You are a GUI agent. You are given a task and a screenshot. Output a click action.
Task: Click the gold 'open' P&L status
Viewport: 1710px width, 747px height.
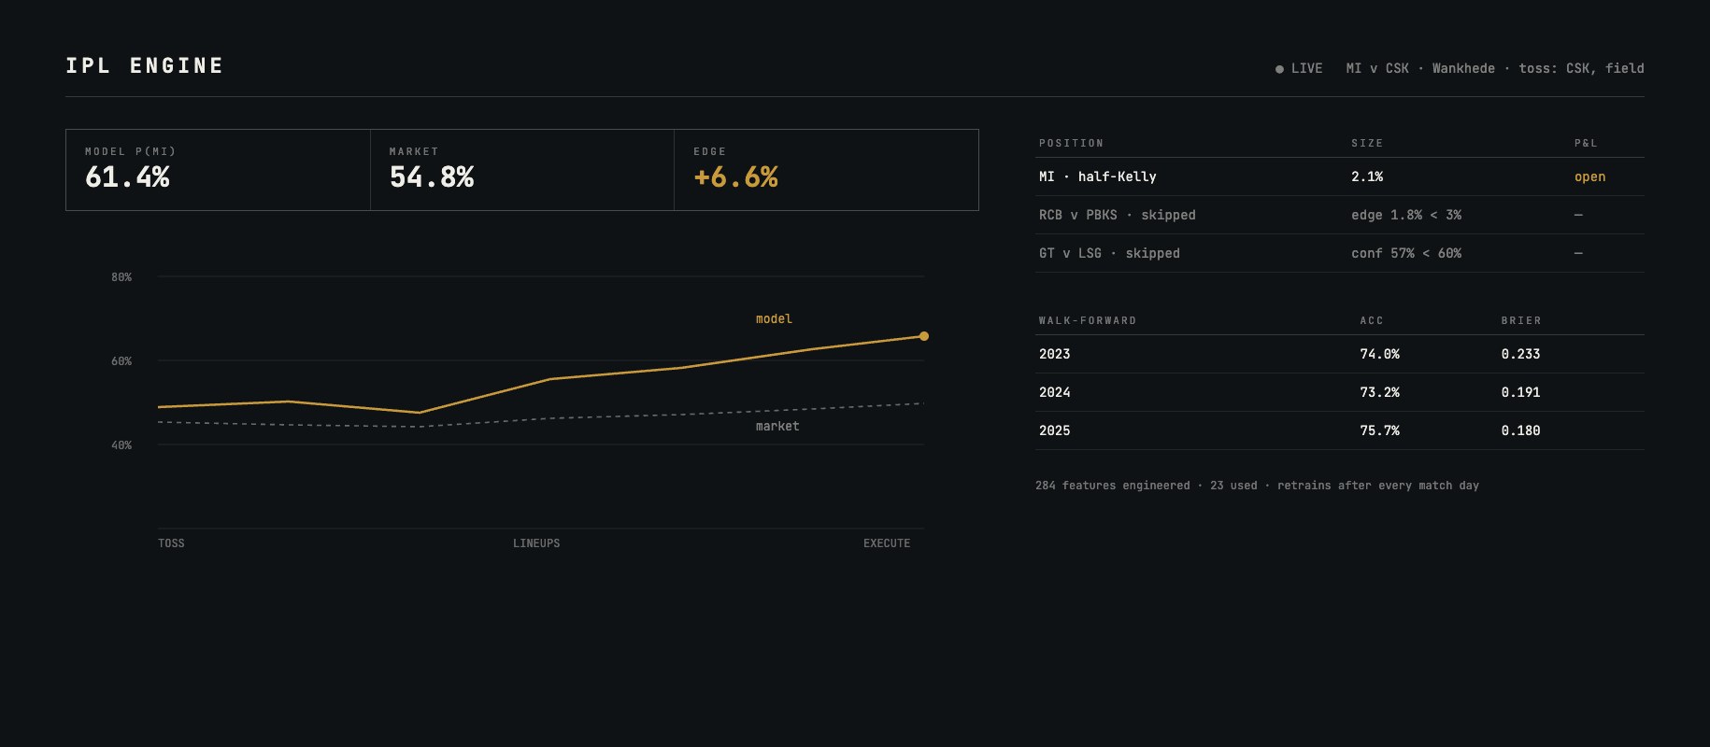[x=1589, y=176]
